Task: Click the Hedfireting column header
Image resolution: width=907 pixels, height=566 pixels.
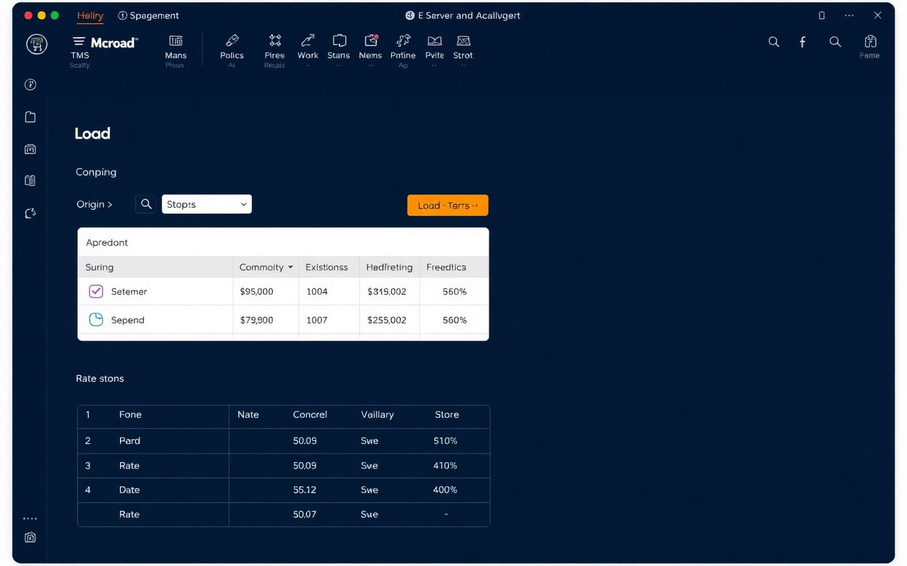Action: [389, 267]
